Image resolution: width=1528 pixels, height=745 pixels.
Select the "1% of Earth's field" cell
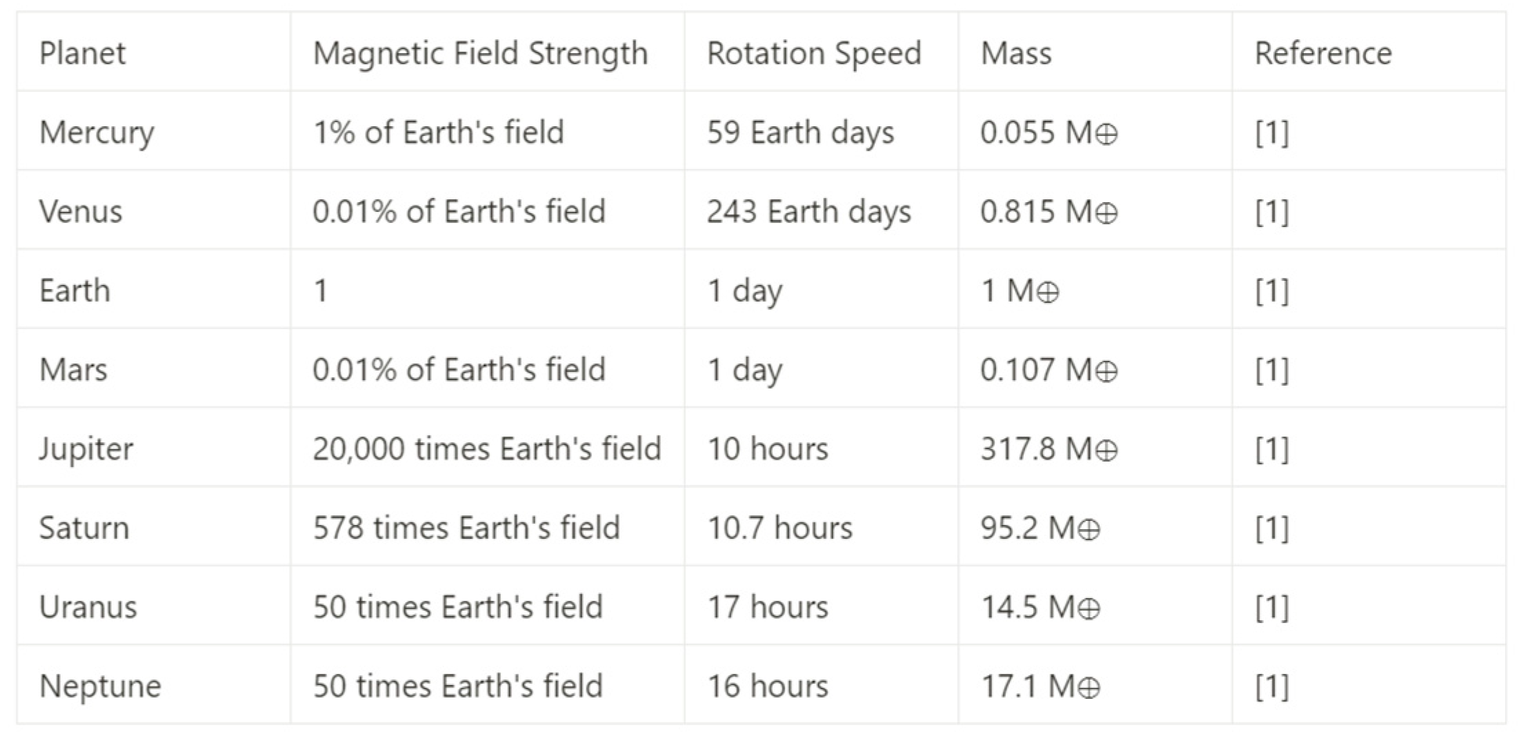click(x=438, y=132)
